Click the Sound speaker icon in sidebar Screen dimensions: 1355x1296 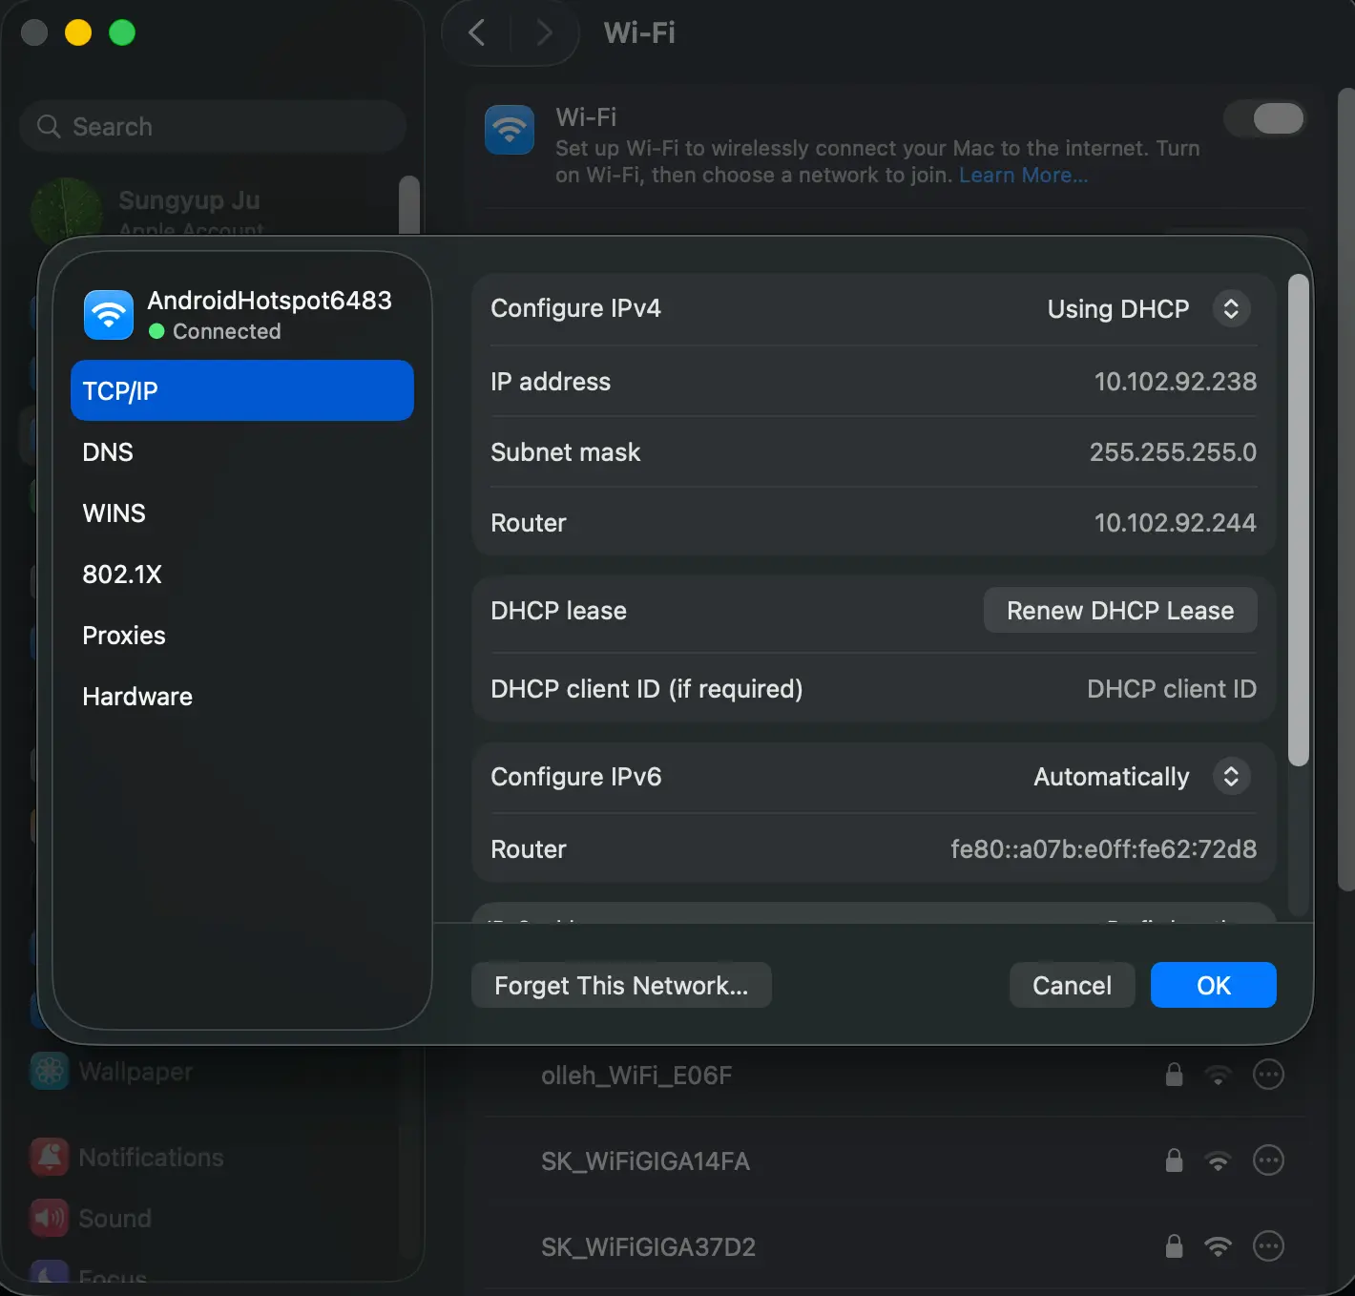[48, 1218]
